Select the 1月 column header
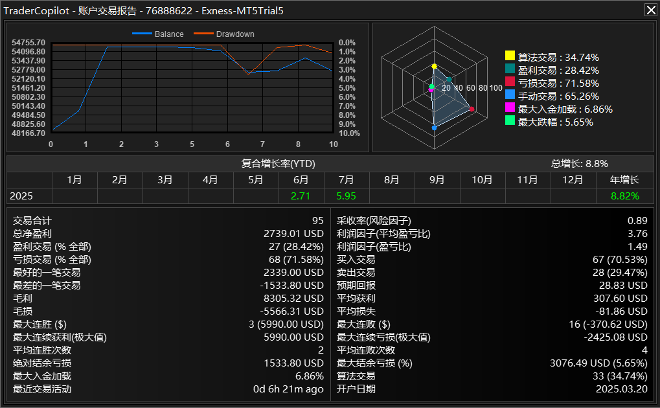 coord(74,180)
